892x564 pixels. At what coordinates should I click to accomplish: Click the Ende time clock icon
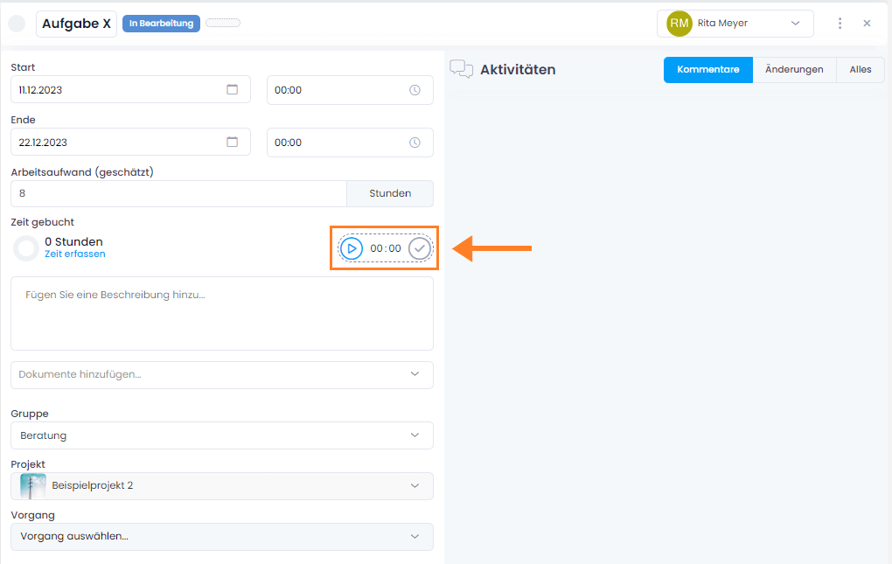point(415,143)
